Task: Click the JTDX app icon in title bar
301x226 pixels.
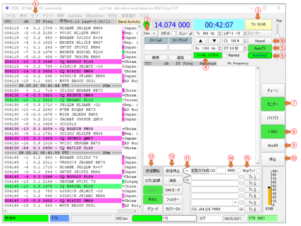Action: 7,8
